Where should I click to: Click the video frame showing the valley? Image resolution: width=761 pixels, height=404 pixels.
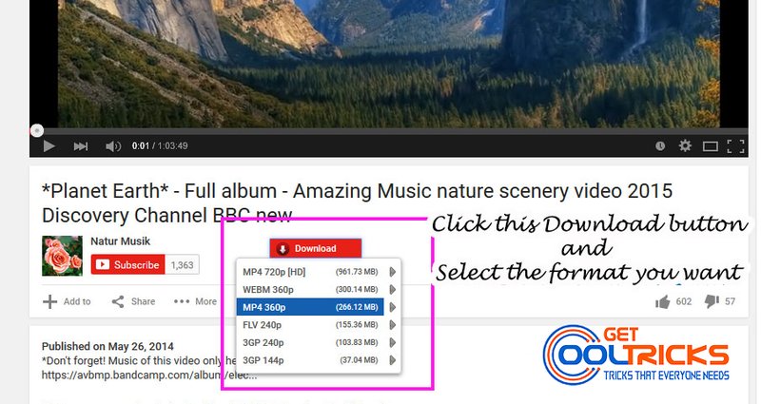tap(388, 63)
